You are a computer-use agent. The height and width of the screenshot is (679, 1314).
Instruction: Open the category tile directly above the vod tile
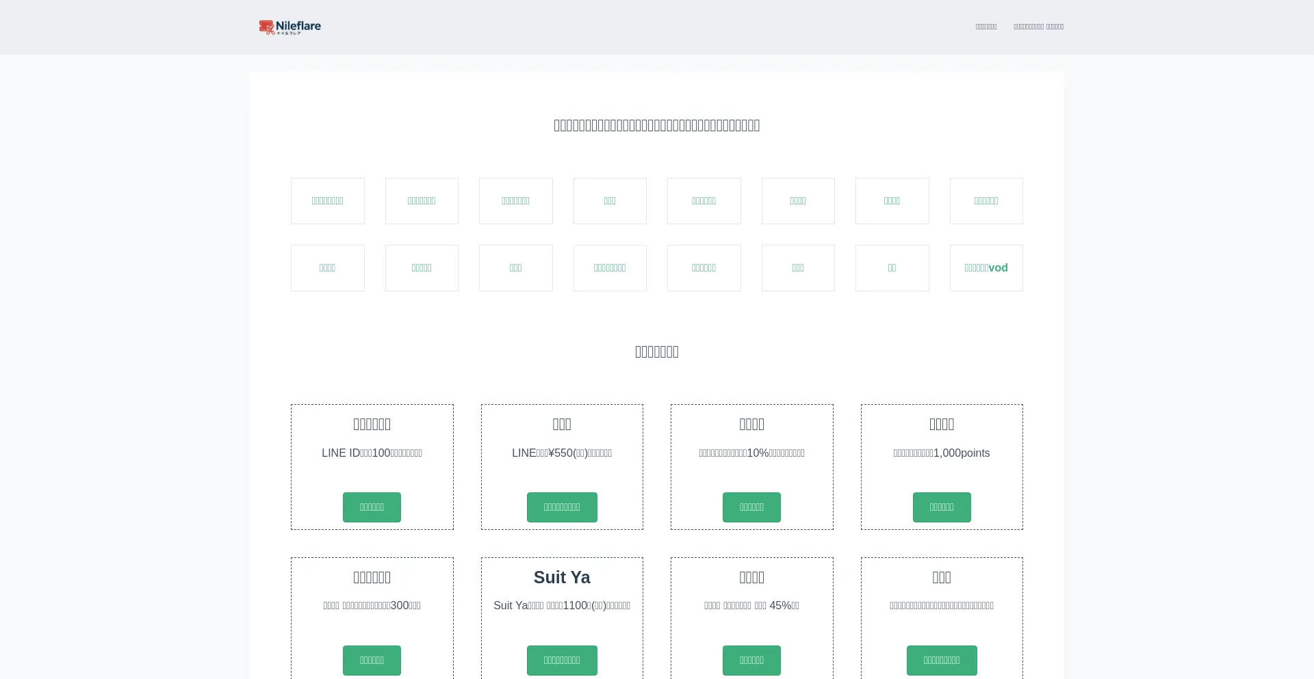985,201
